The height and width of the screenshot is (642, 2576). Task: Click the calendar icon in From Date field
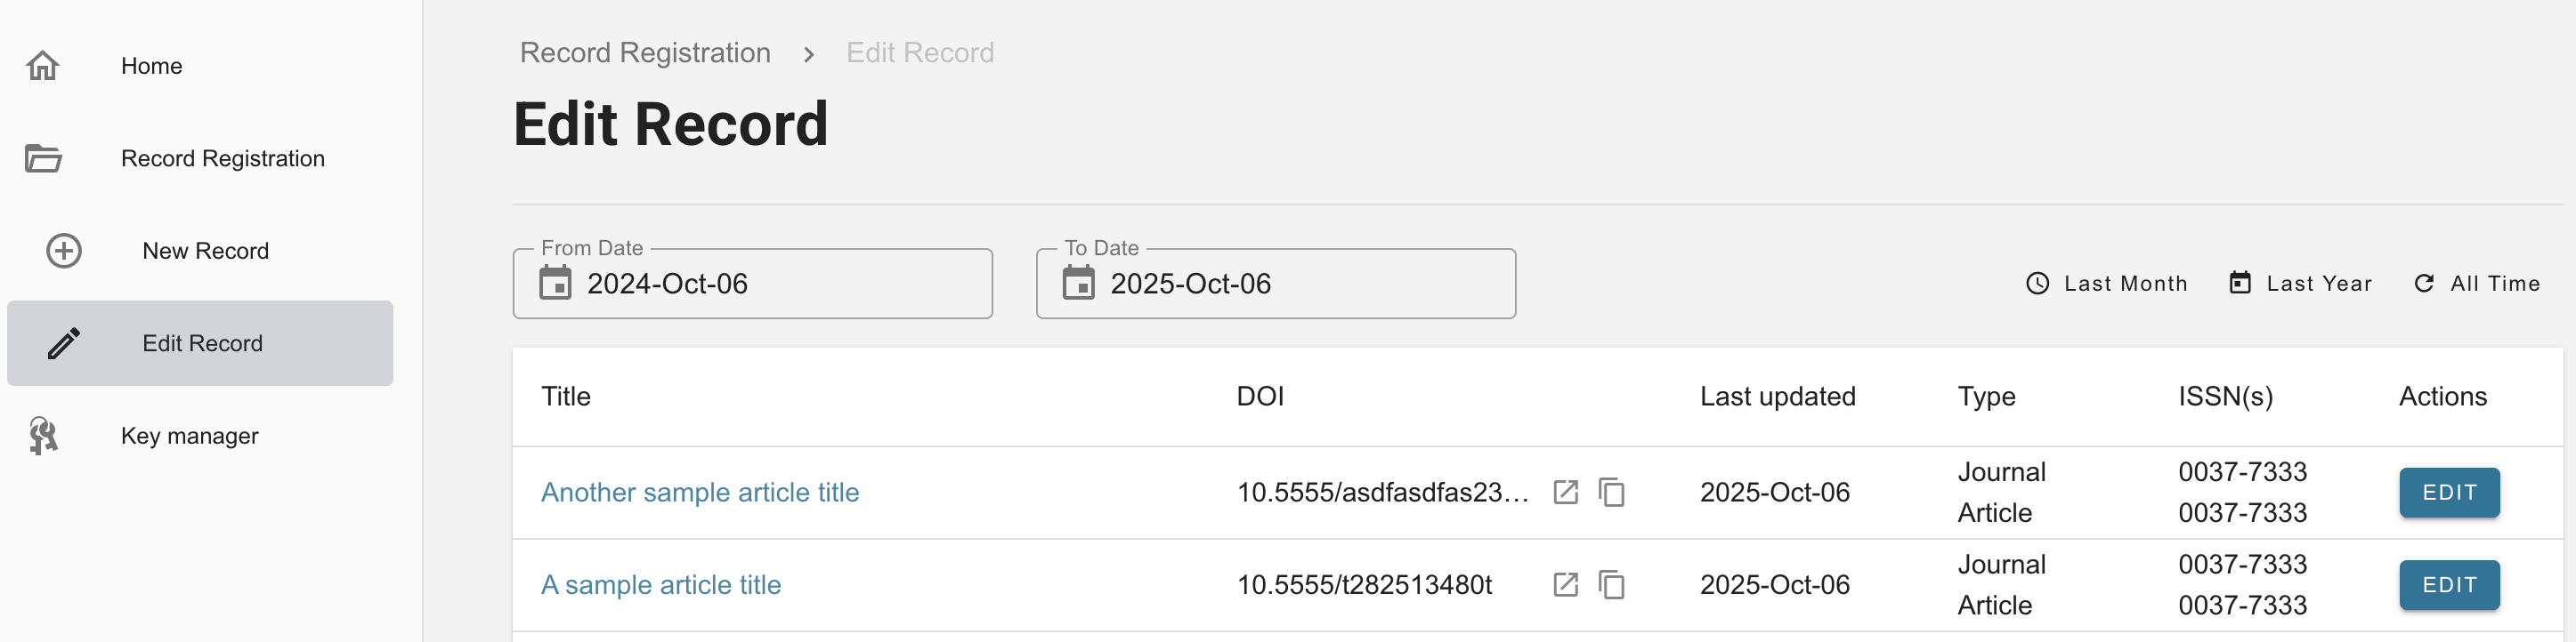(560, 284)
